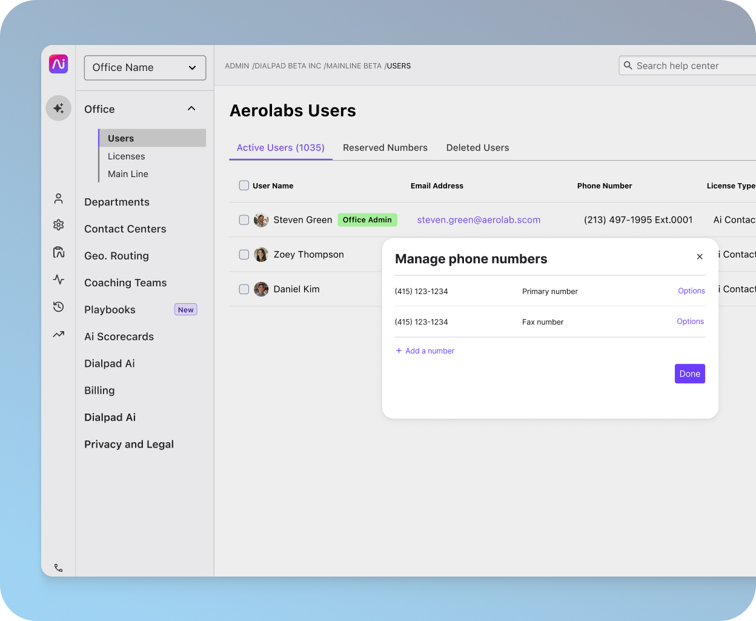The width and height of the screenshot is (756, 621).
Task: Open the person profile sidebar icon
Action: (59, 198)
